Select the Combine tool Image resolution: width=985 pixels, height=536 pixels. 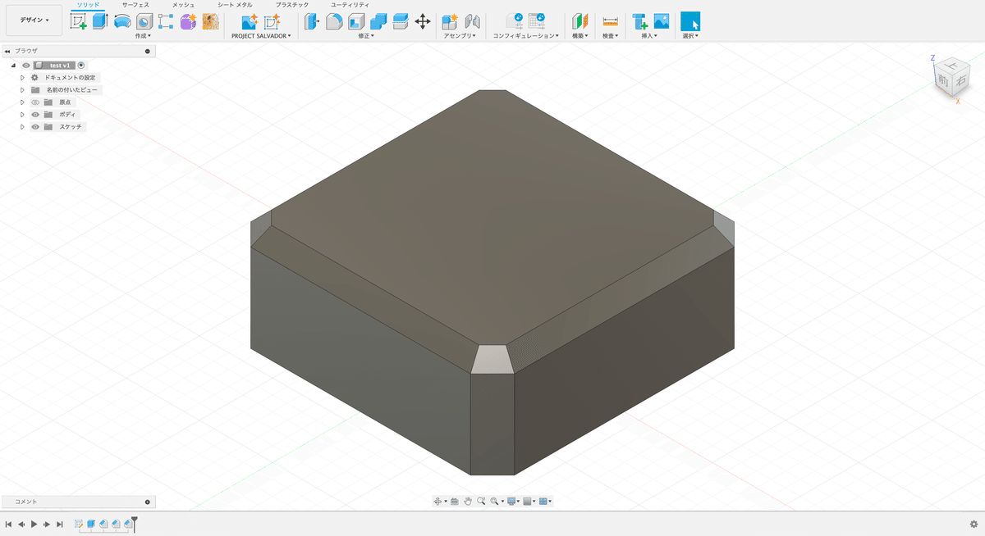378,21
